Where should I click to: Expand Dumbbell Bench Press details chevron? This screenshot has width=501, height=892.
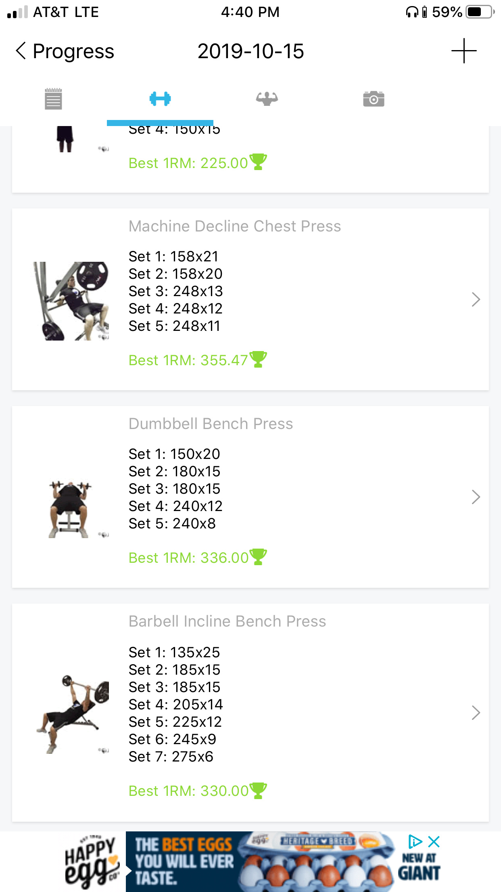click(x=476, y=497)
